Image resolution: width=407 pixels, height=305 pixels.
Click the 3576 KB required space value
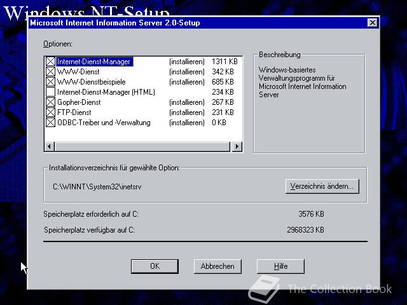311,214
